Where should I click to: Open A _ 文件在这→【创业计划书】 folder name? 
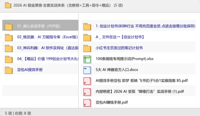tap(120, 37)
